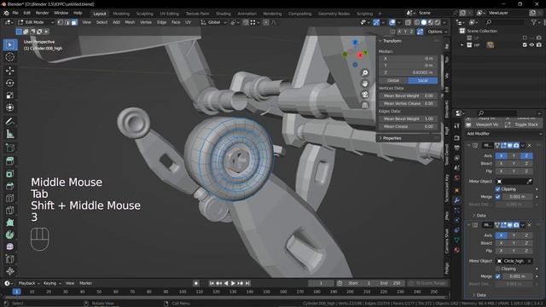Adjust the Mean Crease slider

coord(408,126)
